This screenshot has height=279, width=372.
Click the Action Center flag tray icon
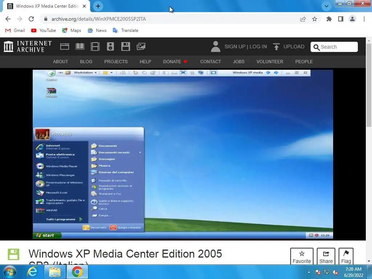pos(318,272)
